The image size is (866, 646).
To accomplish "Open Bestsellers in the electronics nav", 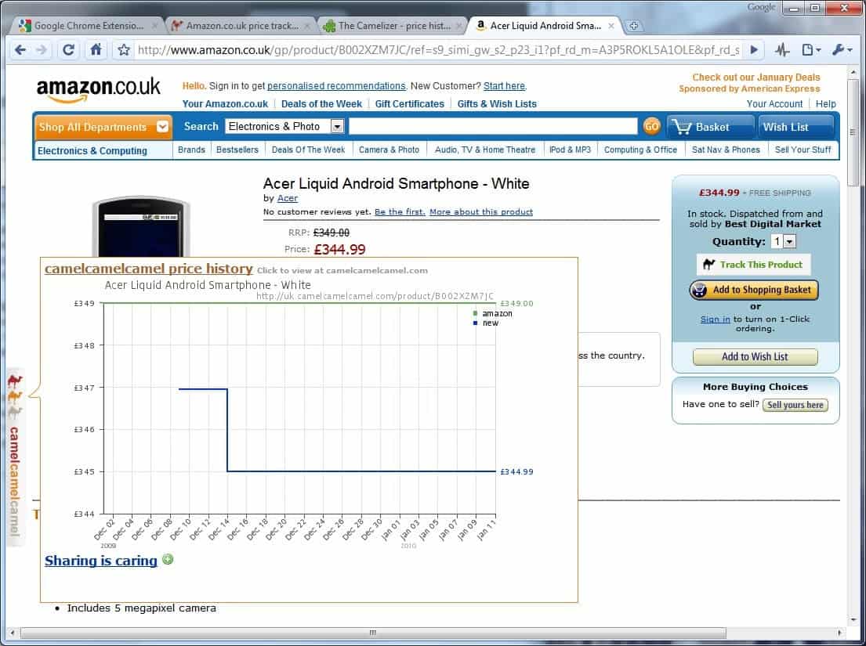I will tap(237, 150).
